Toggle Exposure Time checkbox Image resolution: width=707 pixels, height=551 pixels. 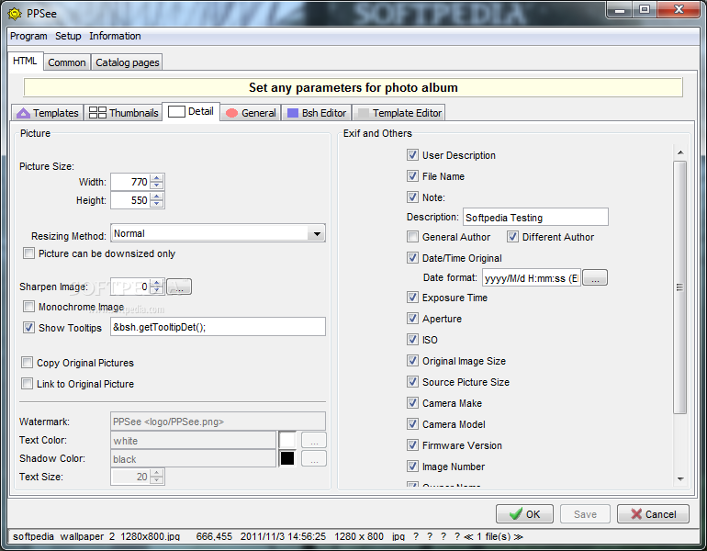412,298
